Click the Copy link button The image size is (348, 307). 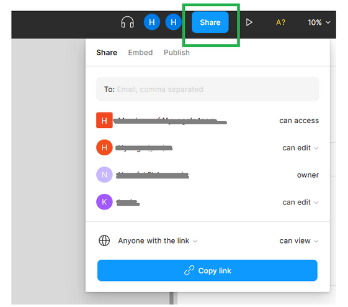click(x=207, y=270)
